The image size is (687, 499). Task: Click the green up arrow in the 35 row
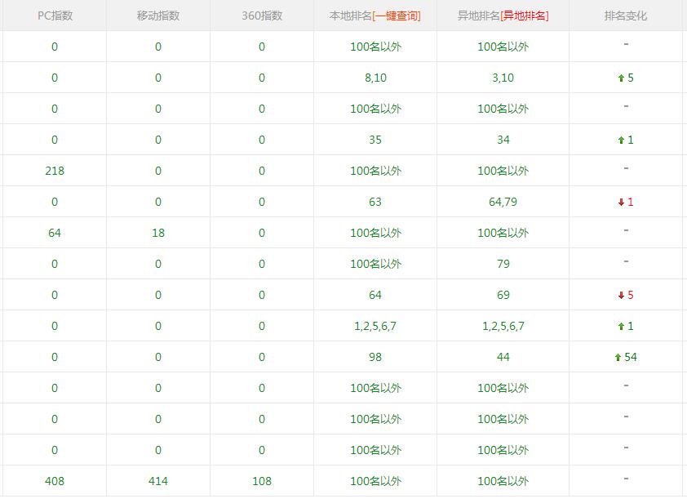(621, 140)
